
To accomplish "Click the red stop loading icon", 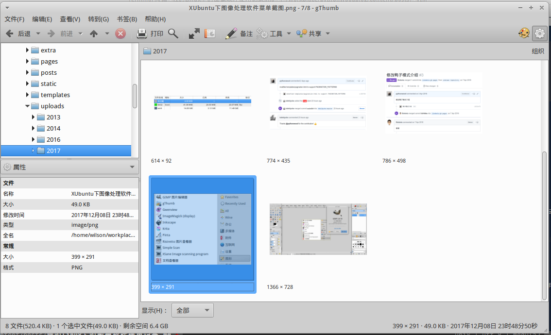I will tap(121, 33).
